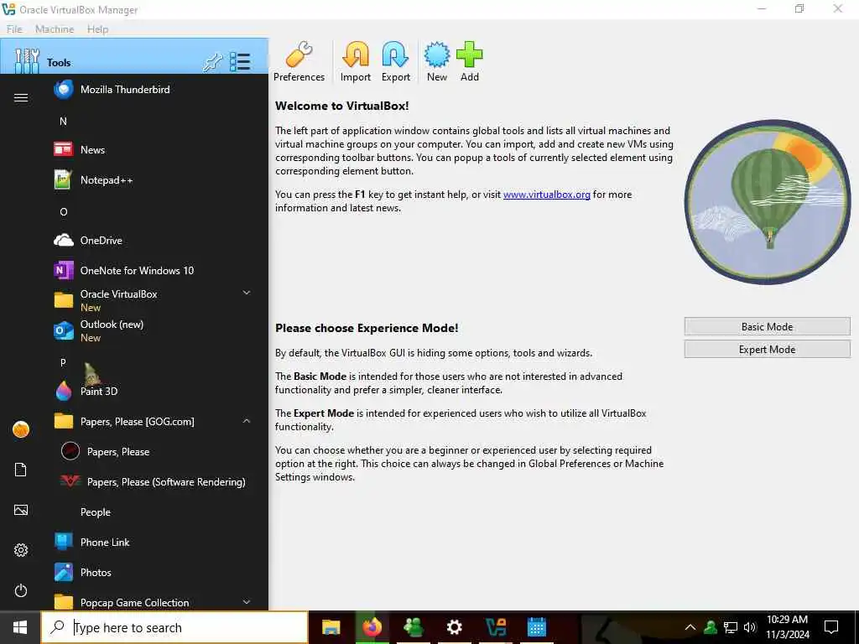Create a New virtual machine
The width and height of the screenshot is (859, 644).
click(x=436, y=62)
